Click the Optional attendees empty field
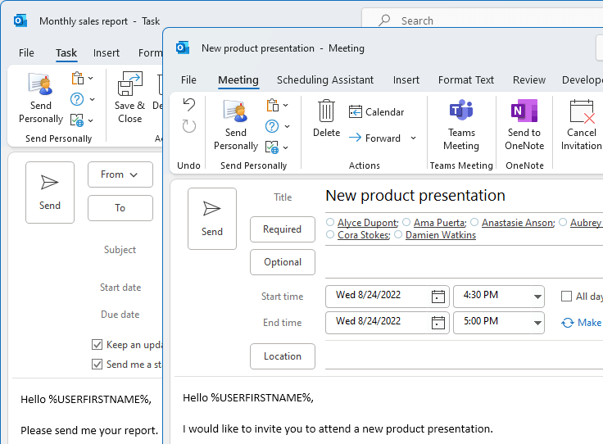The width and height of the screenshot is (603, 444). coord(464,262)
